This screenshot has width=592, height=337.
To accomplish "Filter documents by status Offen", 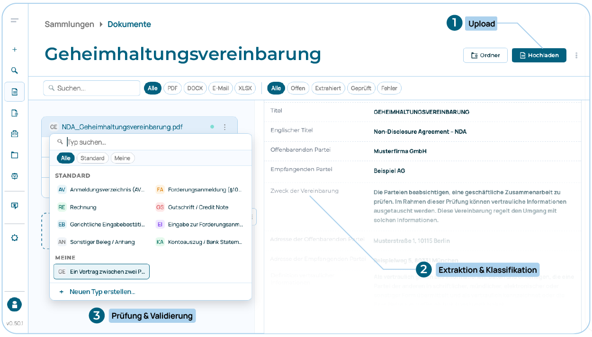I will pos(298,88).
